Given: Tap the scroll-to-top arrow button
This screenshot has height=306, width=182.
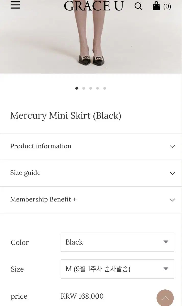Looking at the screenshot, I should tap(165, 298).
